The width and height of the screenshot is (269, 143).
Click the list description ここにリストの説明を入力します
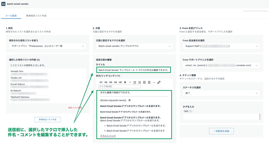pos(28,65)
